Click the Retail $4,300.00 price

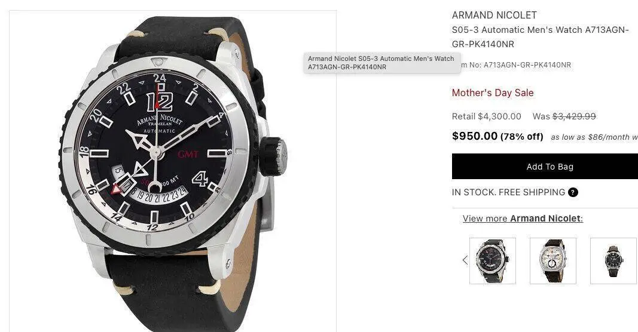pos(487,116)
